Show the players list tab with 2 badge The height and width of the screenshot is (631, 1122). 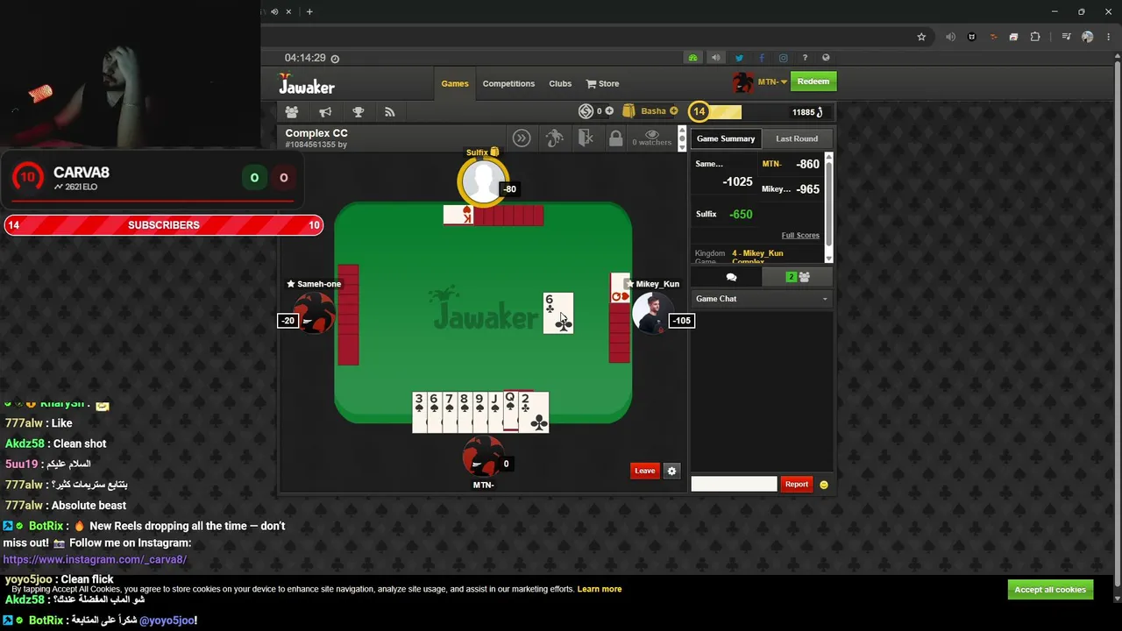(798, 277)
